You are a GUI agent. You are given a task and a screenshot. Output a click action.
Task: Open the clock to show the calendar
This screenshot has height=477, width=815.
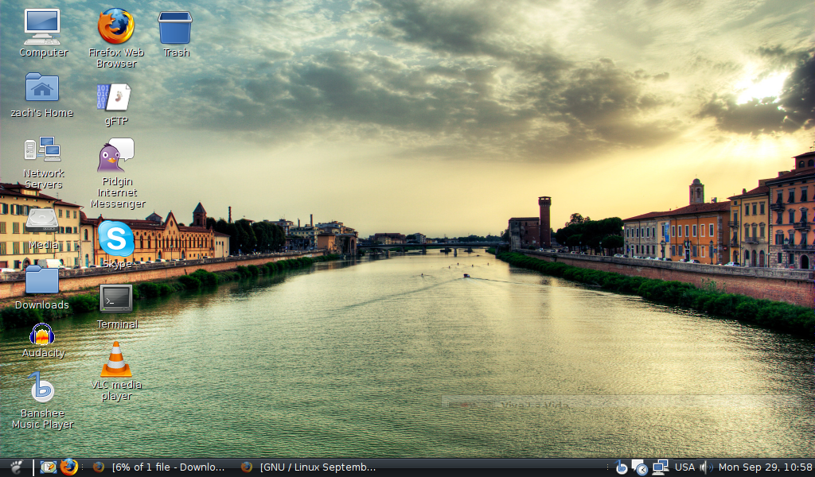pyautogui.click(x=764, y=467)
